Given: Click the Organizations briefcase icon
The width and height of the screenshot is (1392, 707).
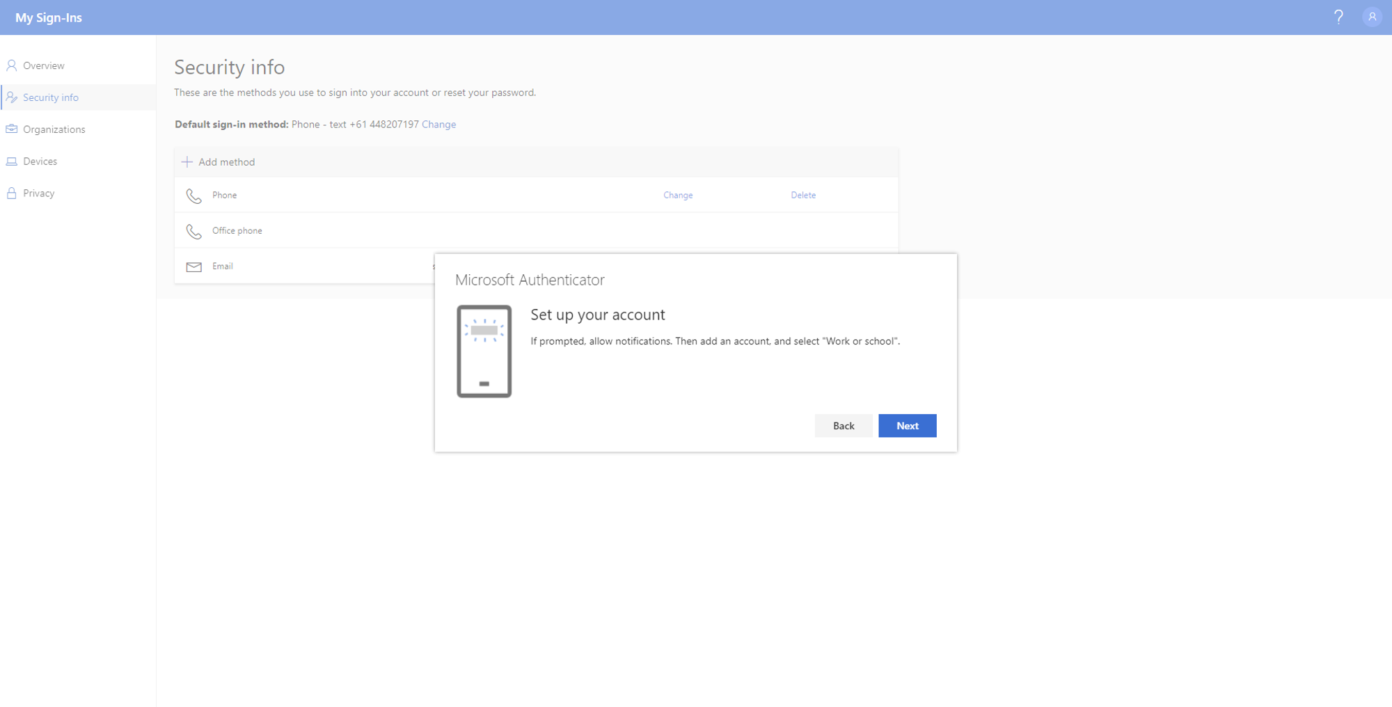Looking at the screenshot, I should click(x=12, y=129).
